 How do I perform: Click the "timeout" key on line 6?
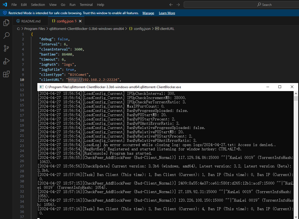[48, 60]
